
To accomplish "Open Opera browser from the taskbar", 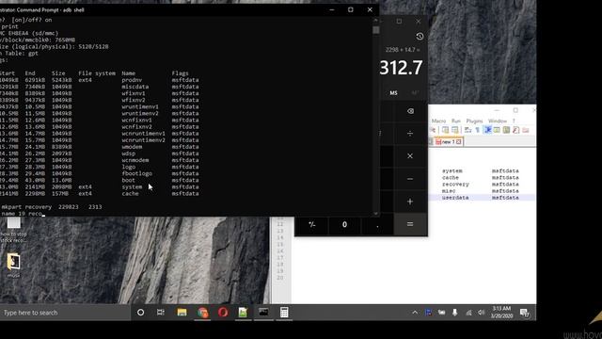I will click(223, 313).
